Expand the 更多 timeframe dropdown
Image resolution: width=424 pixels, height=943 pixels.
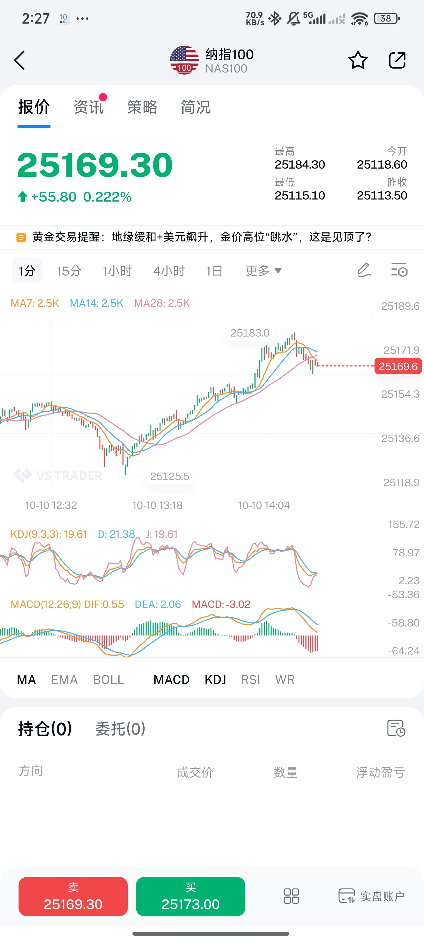(x=264, y=271)
